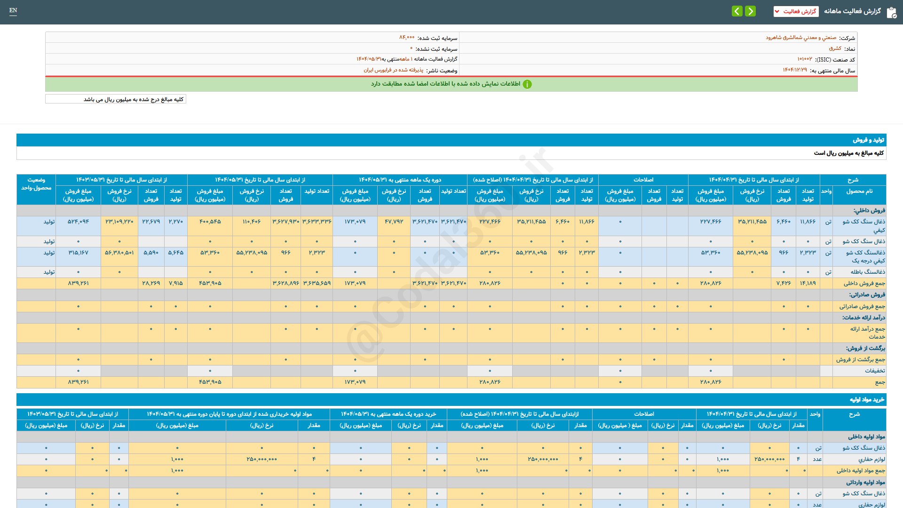Click the نام محصول column header
This screenshot has height=508, width=903.
coord(859,191)
